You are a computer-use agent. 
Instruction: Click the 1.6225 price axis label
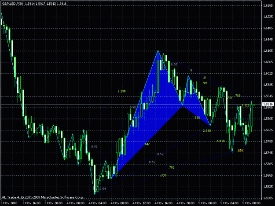[x=268, y=17]
